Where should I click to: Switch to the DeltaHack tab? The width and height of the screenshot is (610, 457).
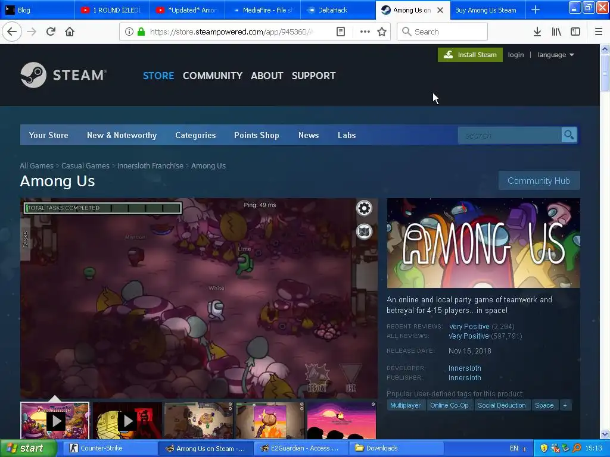pos(338,10)
